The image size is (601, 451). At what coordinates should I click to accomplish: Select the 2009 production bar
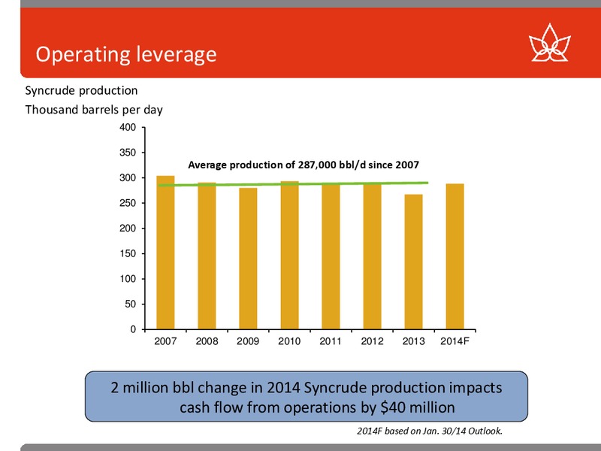point(249,259)
